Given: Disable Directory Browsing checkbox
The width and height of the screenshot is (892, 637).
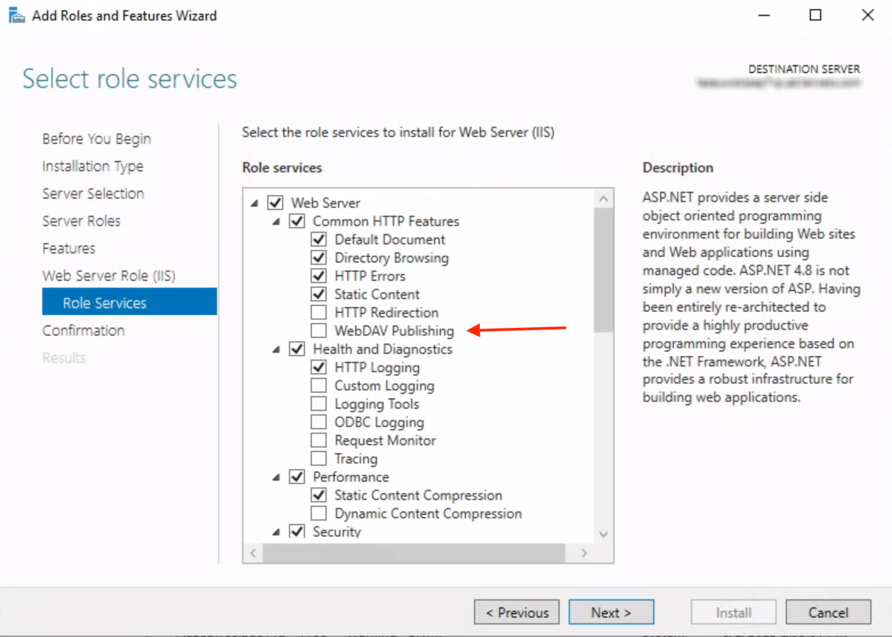Looking at the screenshot, I should click(319, 257).
